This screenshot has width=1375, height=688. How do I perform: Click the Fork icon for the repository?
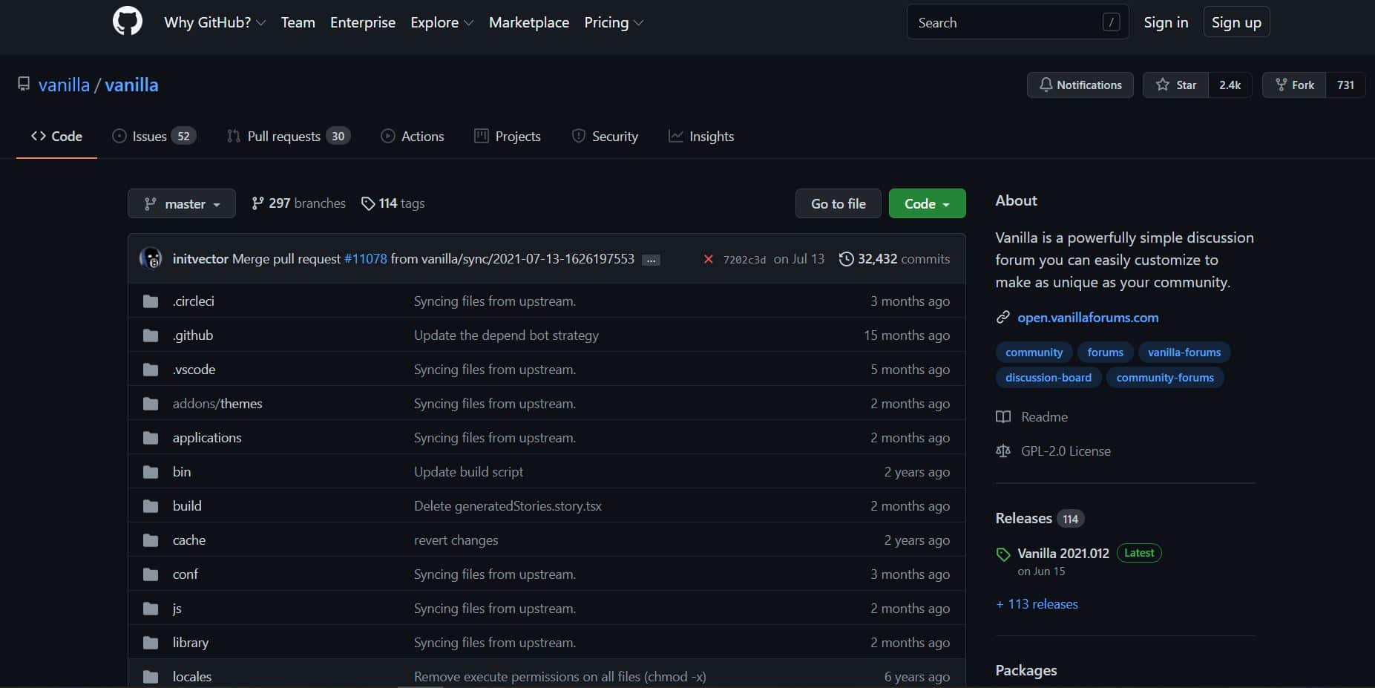tap(1280, 85)
